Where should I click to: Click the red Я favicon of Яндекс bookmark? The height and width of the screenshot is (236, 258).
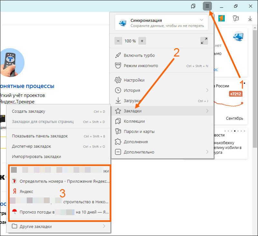point(14,191)
